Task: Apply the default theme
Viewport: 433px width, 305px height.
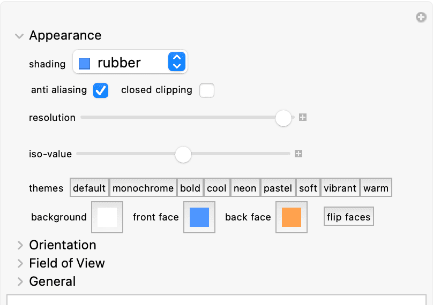Action: pyautogui.click(x=89, y=187)
